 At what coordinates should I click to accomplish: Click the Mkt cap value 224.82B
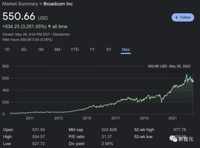click(109, 129)
